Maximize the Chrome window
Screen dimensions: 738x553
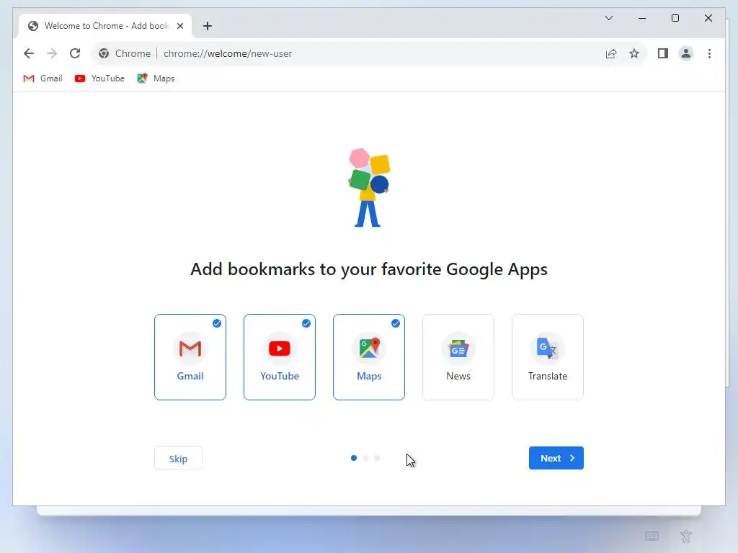(x=675, y=18)
